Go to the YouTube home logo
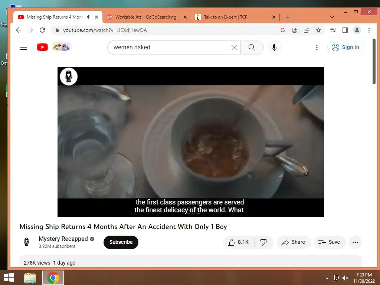380x285 pixels. 42,47
